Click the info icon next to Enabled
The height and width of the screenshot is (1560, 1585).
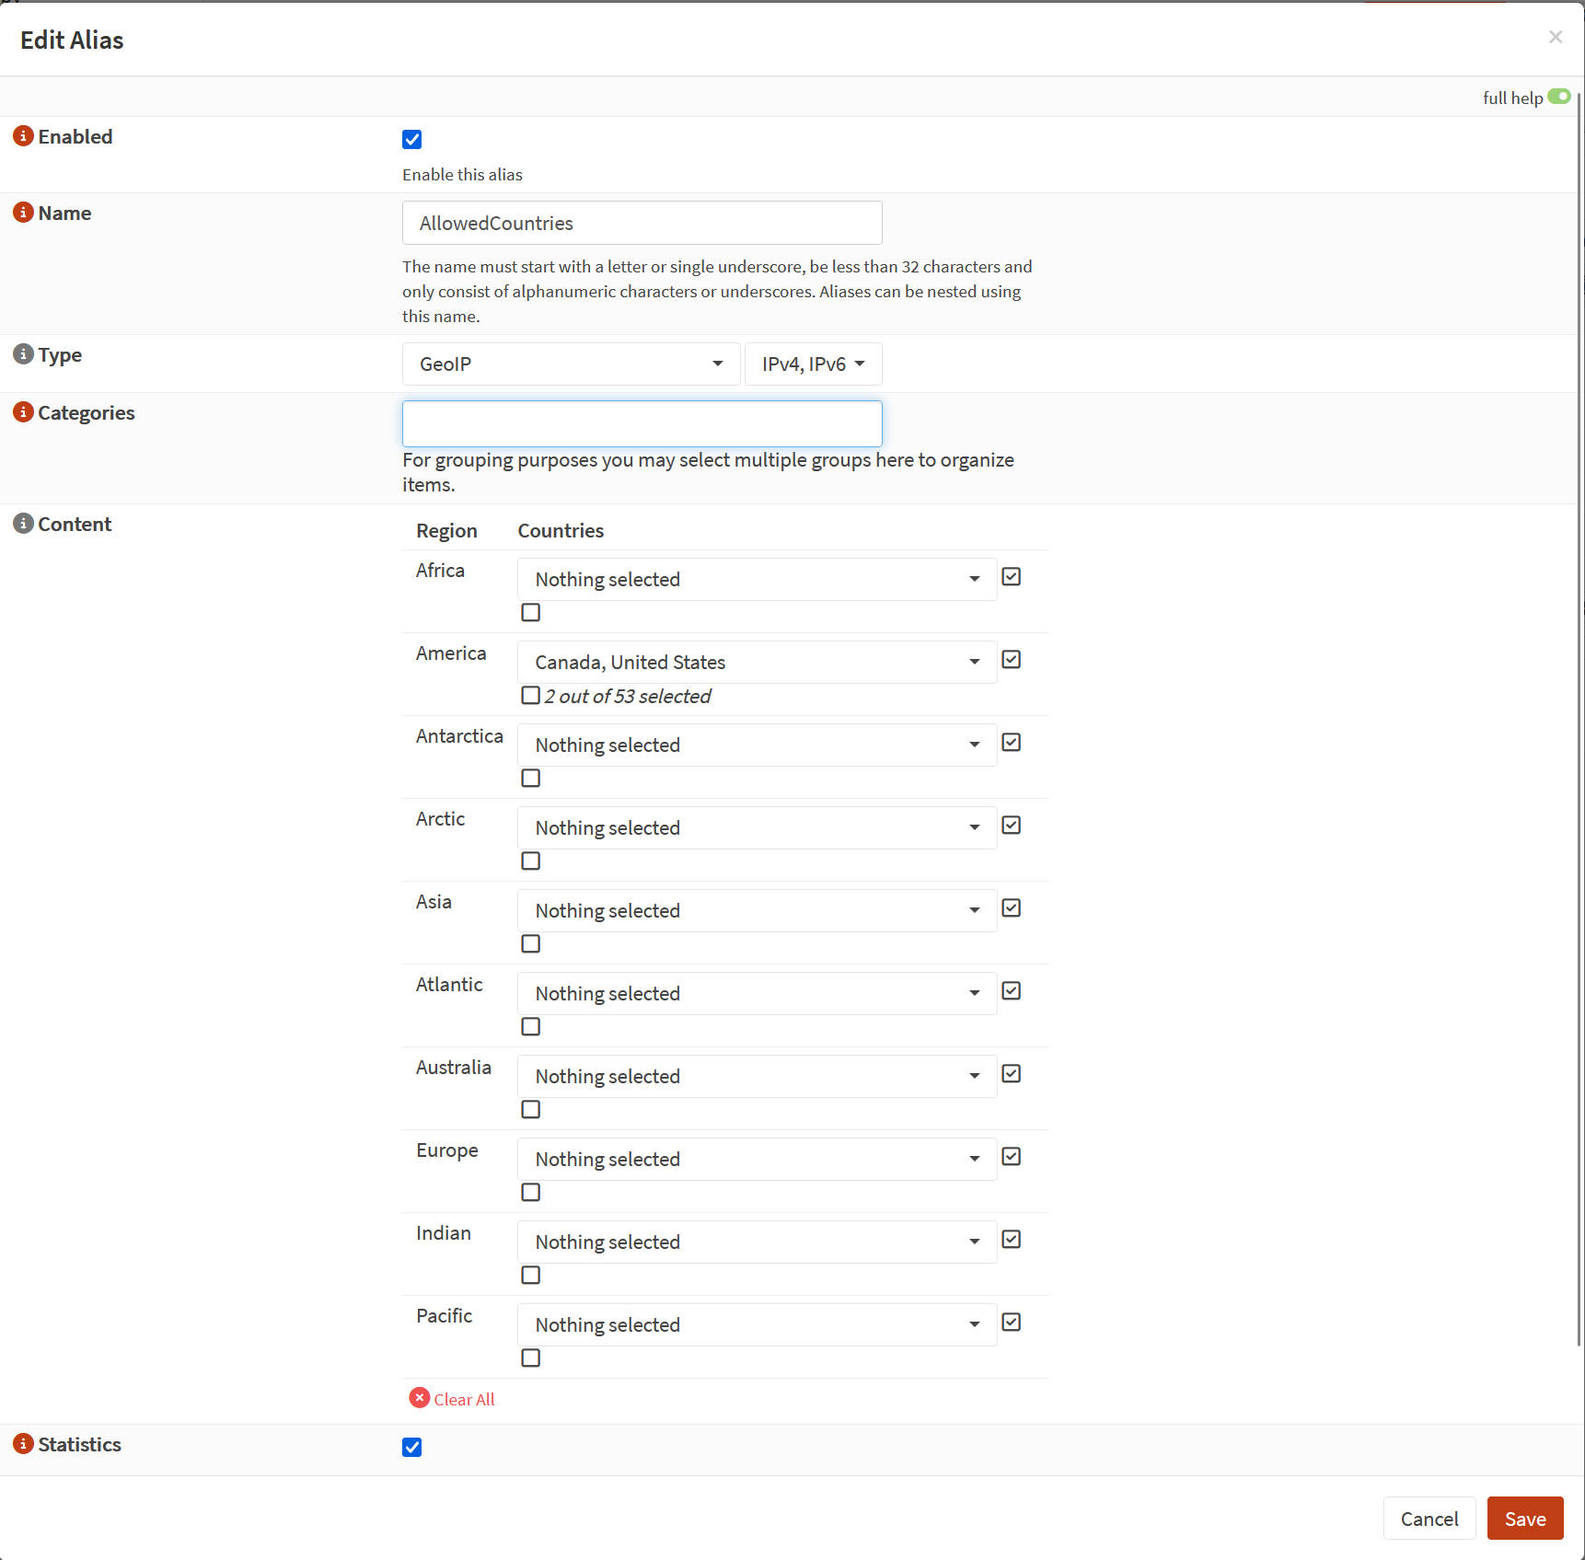(23, 136)
